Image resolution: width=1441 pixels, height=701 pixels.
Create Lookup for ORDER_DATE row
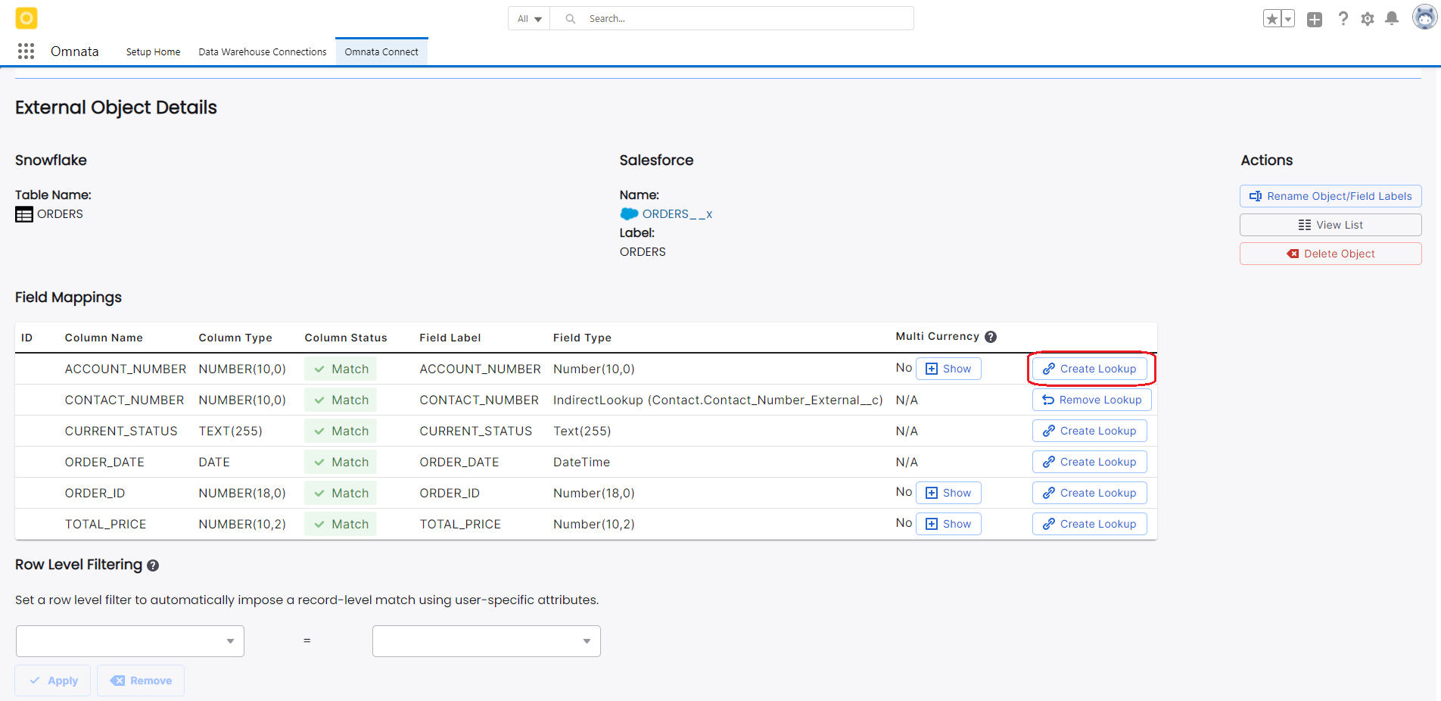(x=1090, y=462)
